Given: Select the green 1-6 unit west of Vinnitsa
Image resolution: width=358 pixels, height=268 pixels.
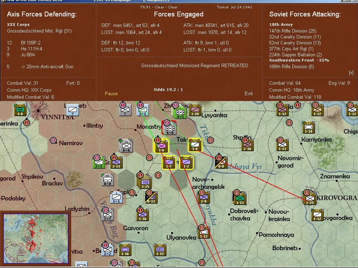Looking at the screenshot, I should (x=20, y=110).
